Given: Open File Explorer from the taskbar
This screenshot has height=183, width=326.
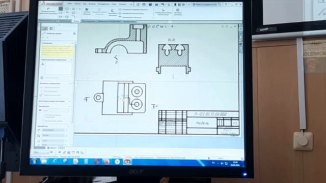Looking at the screenshot, I should (x=44, y=161).
